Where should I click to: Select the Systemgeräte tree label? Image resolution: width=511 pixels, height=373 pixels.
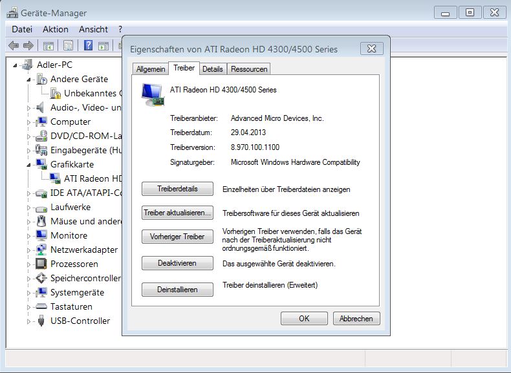tap(77, 292)
